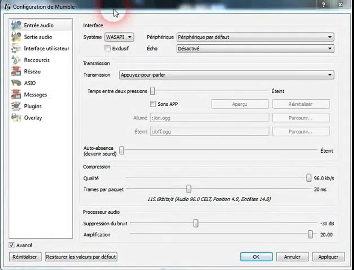Click the Réinitialiser button beside Aperçu
Viewport: 354px width, 270px height.
(301, 104)
